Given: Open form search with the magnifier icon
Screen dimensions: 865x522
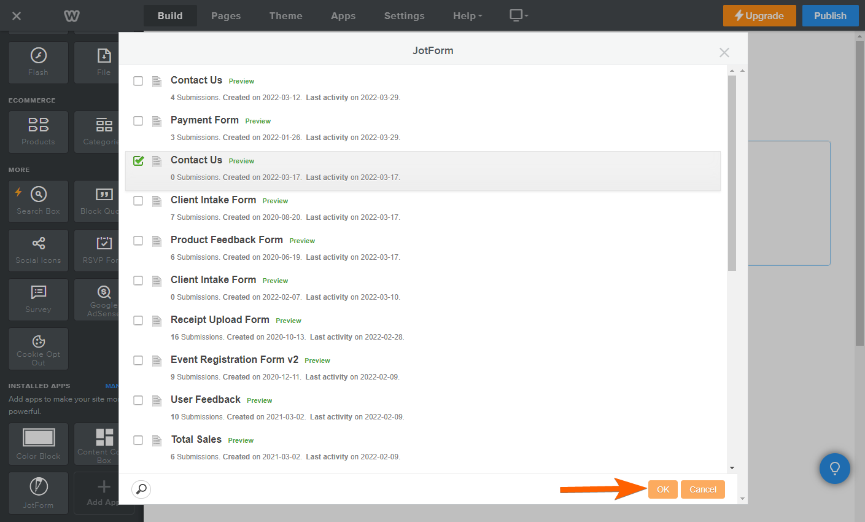Looking at the screenshot, I should pos(141,489).
